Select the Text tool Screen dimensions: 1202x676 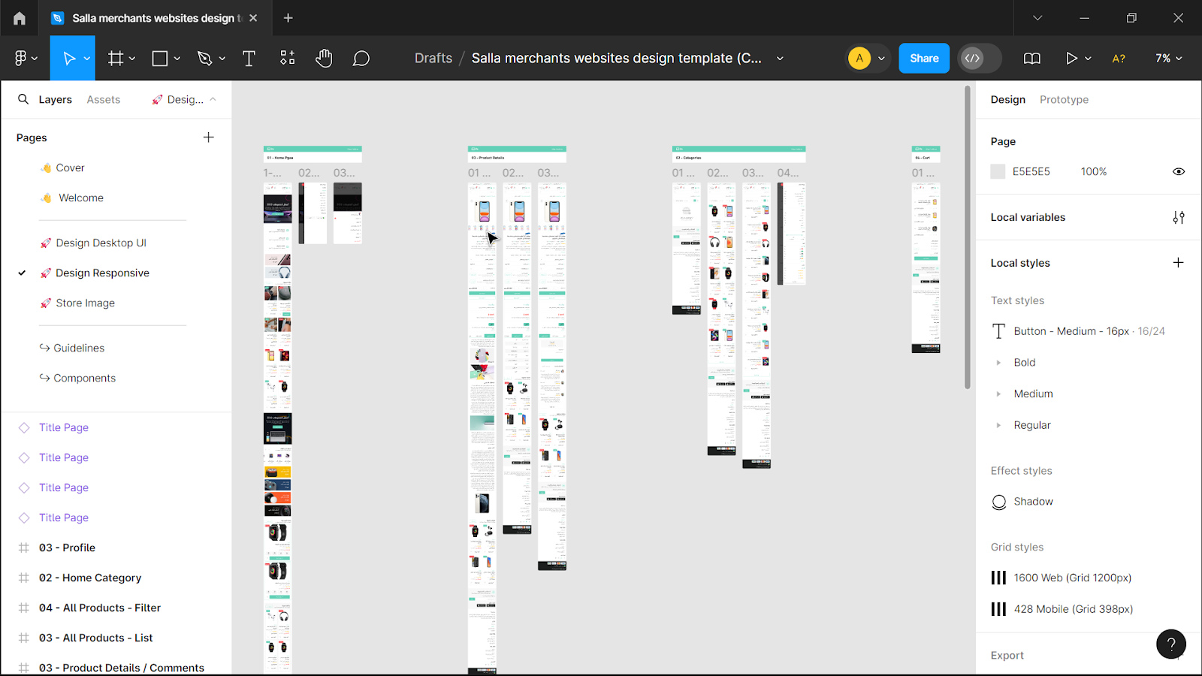pyautogui.click(x=249, y=58)
